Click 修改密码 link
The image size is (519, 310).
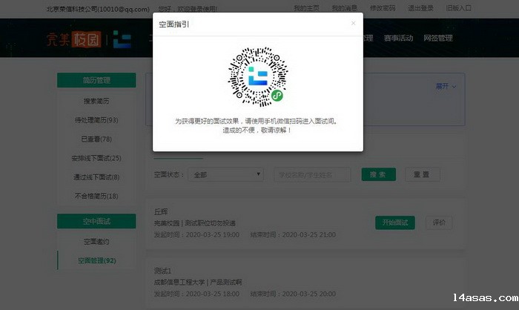383,8
